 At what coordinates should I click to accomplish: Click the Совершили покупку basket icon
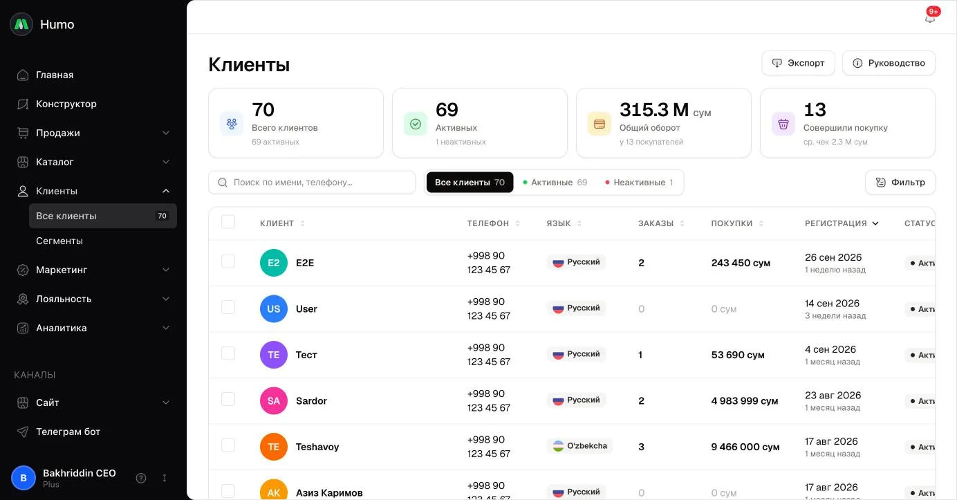coord(783,124)
